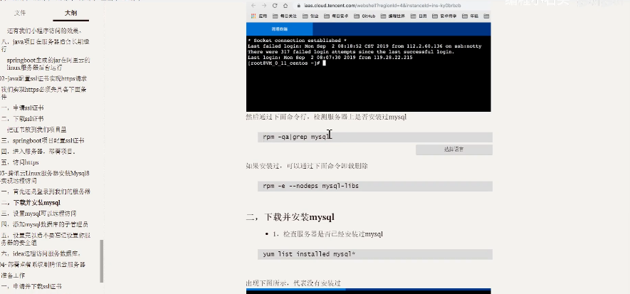Viewport: 630px width, 294px height.
Task: Click the outline panel scrollbar thumb
Action: point(102,261)
